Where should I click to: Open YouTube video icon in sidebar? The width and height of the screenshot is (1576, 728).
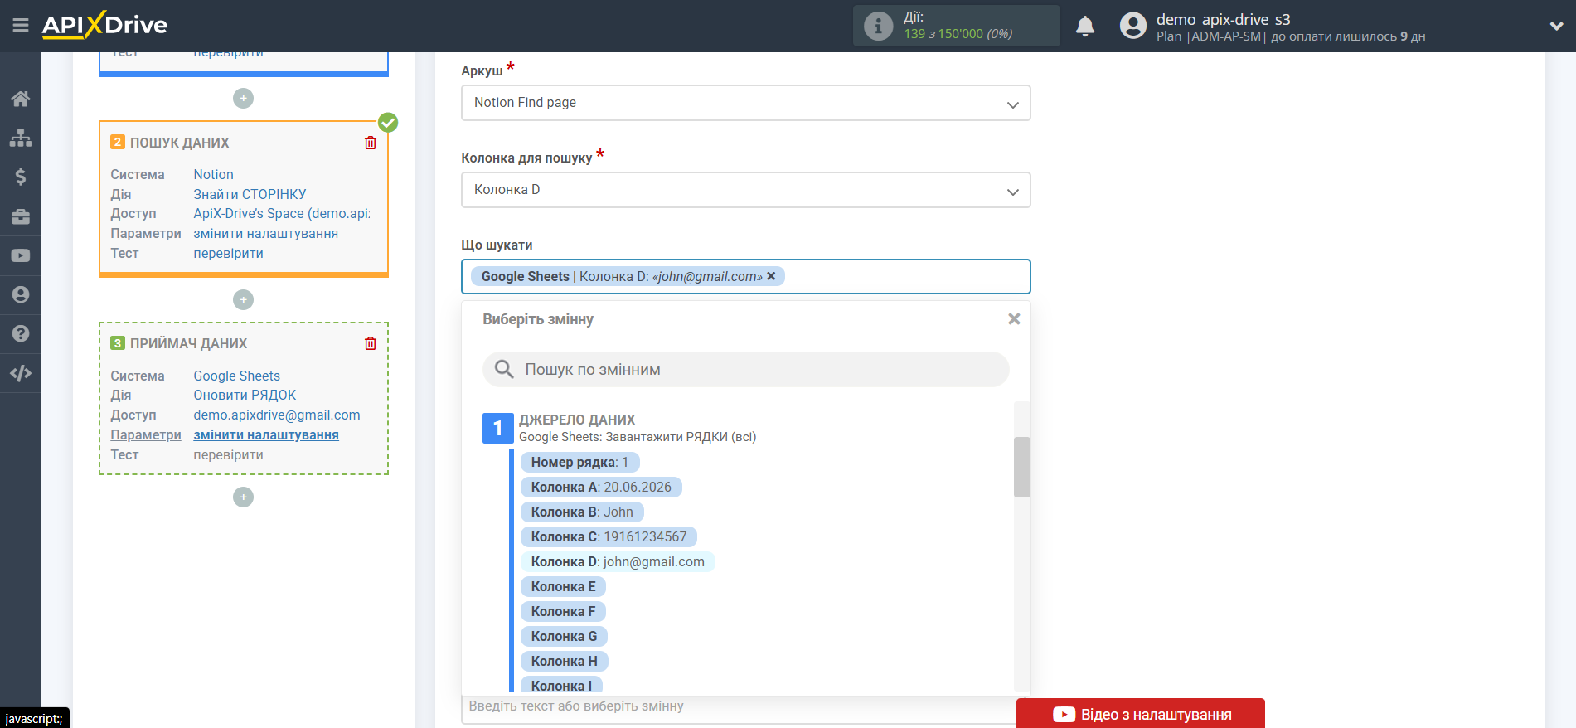tap(21, 255)
